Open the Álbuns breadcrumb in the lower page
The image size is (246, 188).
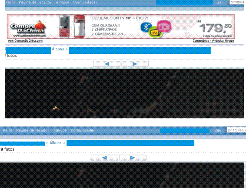55,143
